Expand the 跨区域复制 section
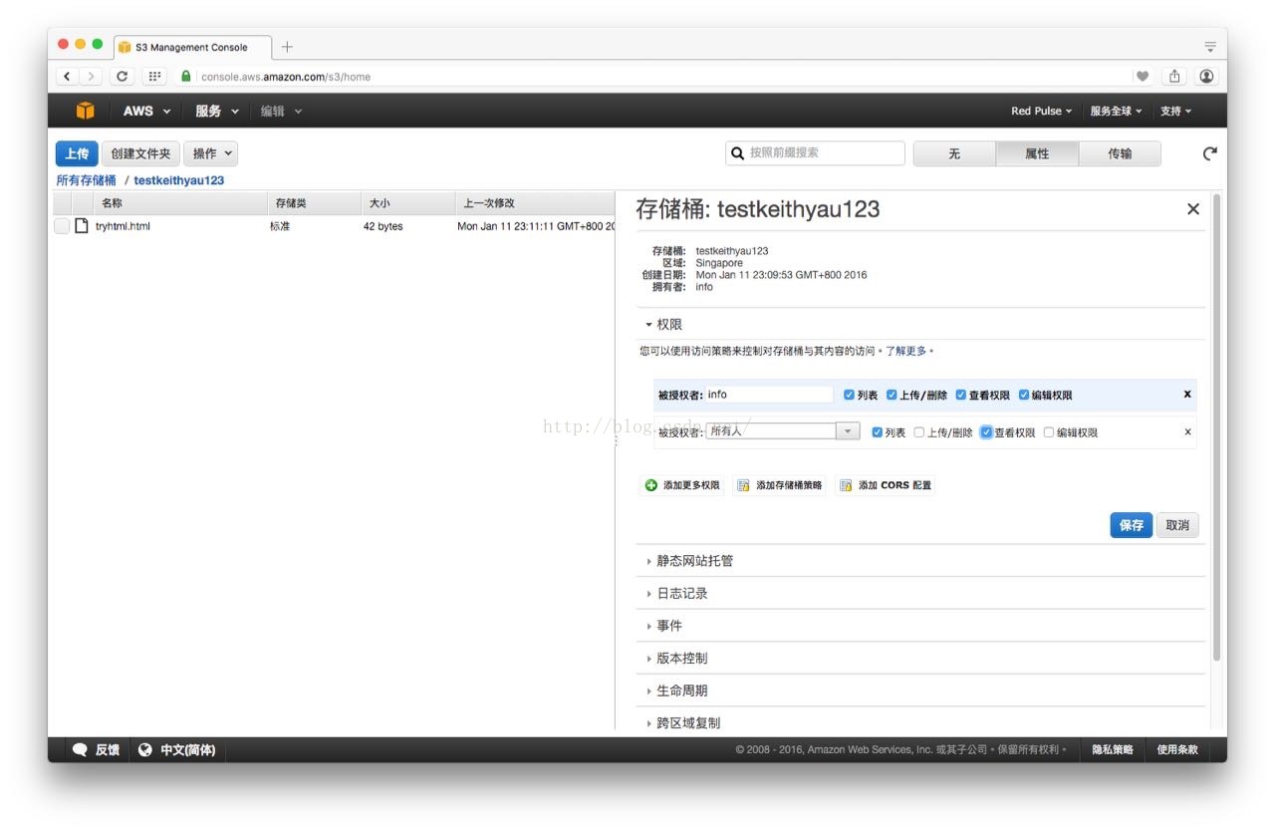Image resolution: width=1275 pixels, height=831 pixels. tap(683, 723)
